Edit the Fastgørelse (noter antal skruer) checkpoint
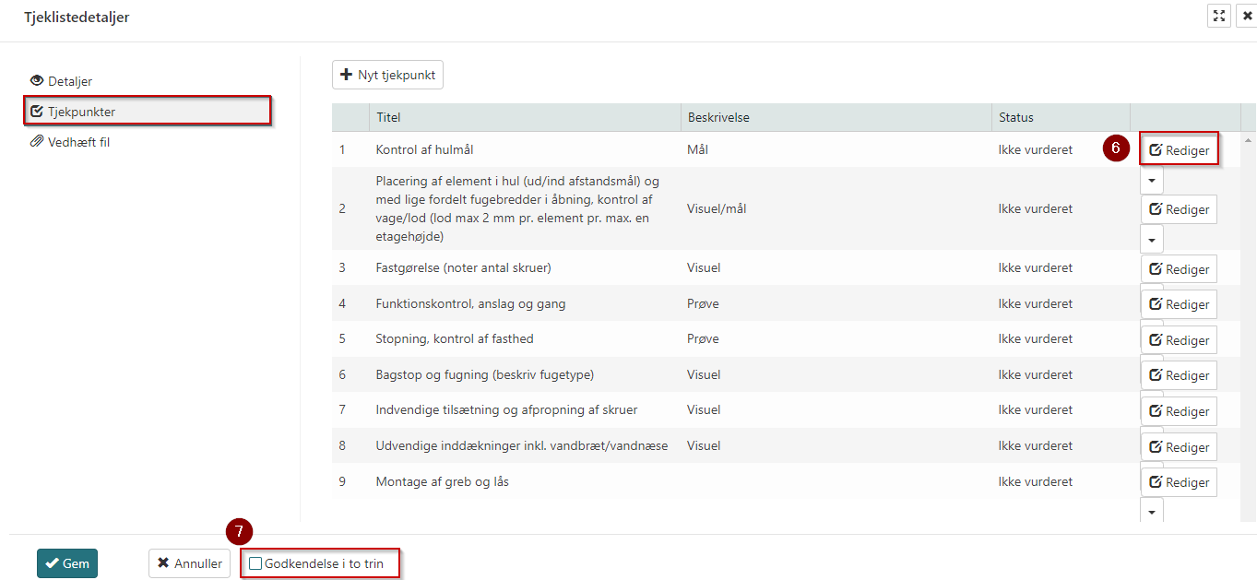Screen dimensions: 1257x580 click(1179, 269)
